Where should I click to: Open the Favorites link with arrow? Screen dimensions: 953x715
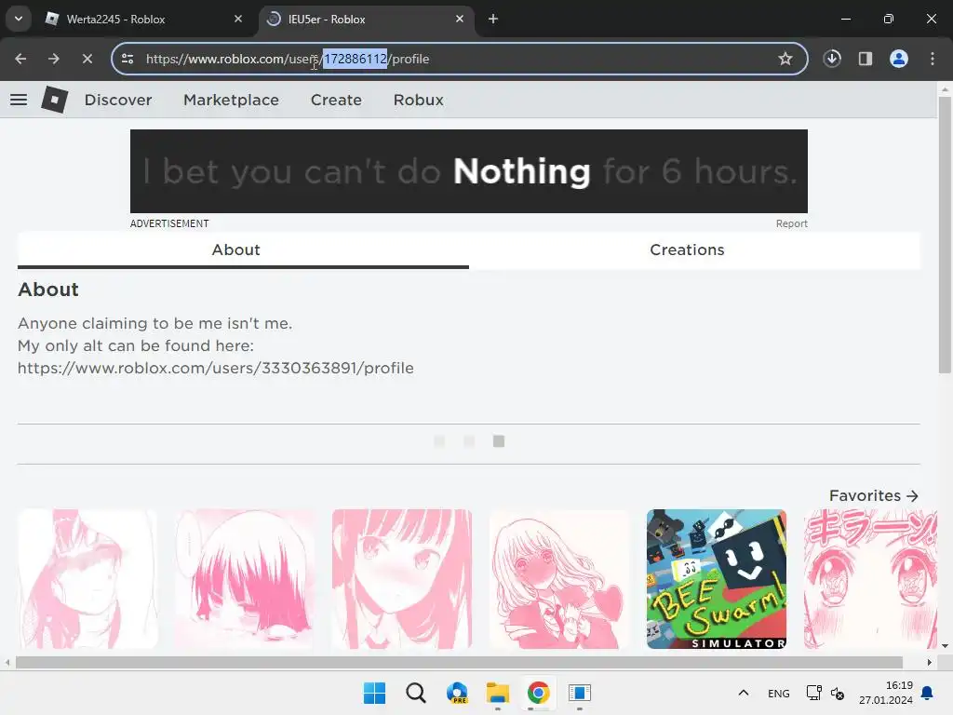click(x=873, y=495)
